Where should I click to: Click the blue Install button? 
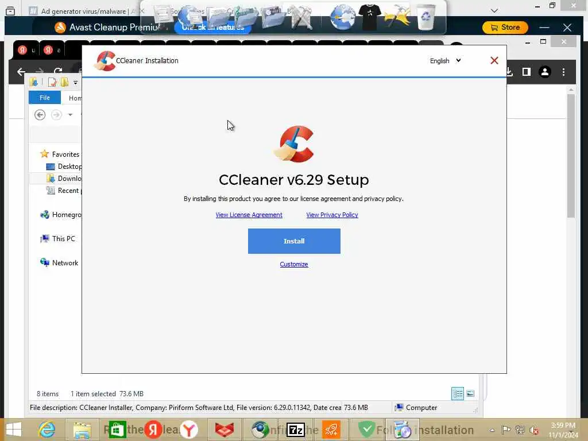tap(294, 241)
